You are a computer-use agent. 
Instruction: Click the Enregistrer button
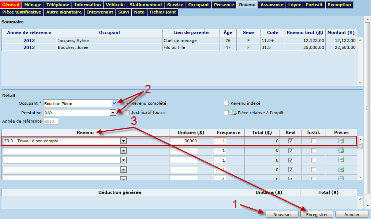[316, 215]
